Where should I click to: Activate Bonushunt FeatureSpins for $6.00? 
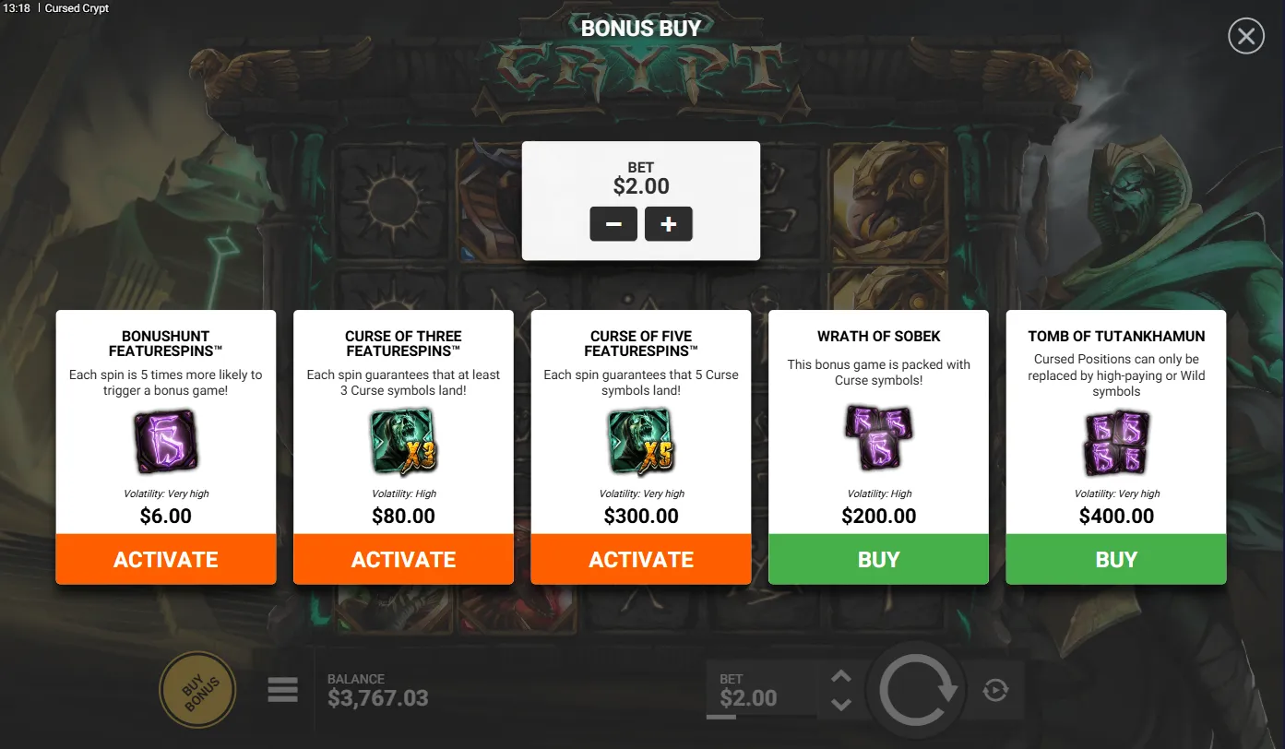(x=166, y=559)
